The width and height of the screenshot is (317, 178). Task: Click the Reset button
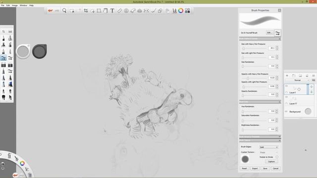click(244, 168)
